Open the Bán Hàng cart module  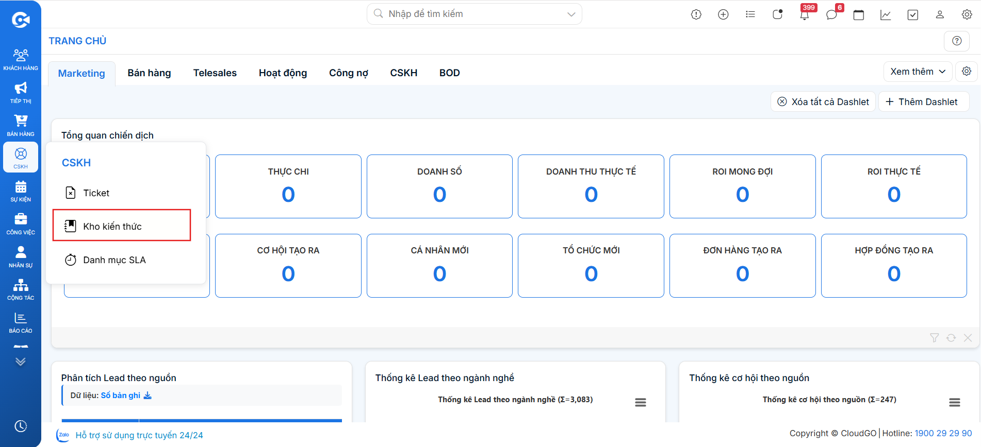(x=21, y=126)
